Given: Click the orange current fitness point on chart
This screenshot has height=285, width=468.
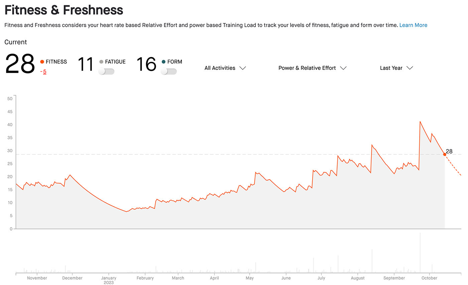Looking at the screenshot, I should point(445,154).
